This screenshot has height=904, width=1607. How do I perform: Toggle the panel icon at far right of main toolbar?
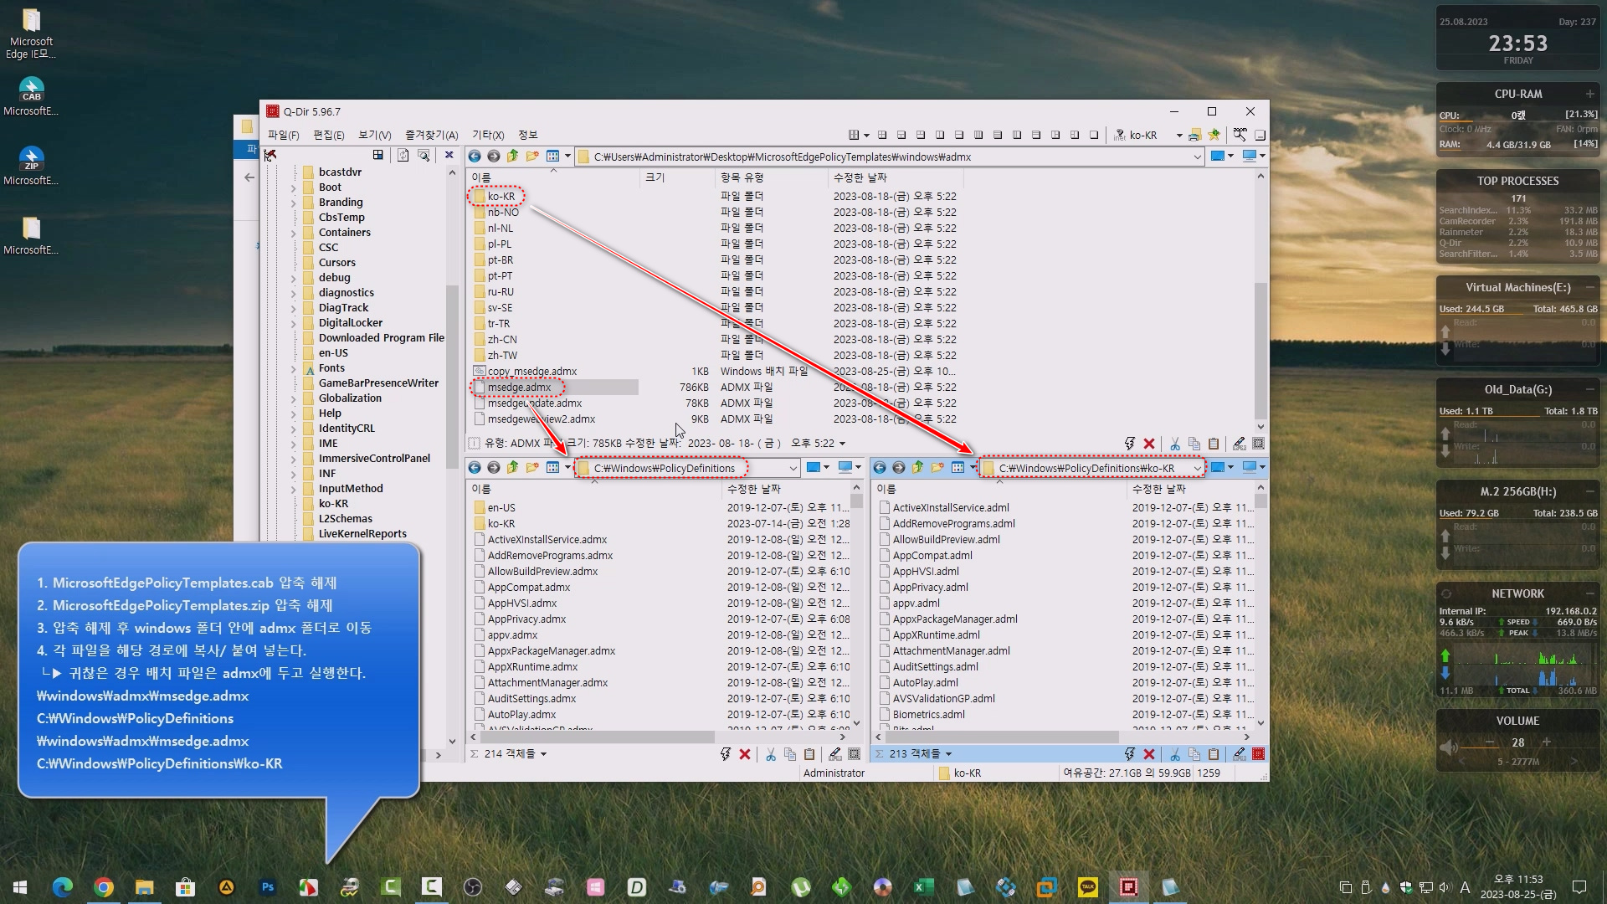click(1260, 135)
